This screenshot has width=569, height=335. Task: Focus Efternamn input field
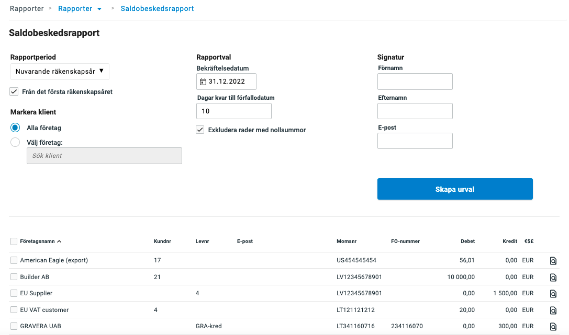point(415,111)
